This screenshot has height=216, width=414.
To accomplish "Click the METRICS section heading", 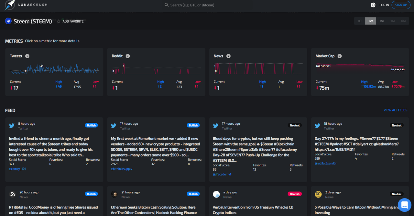I will [x=14, y=41].
